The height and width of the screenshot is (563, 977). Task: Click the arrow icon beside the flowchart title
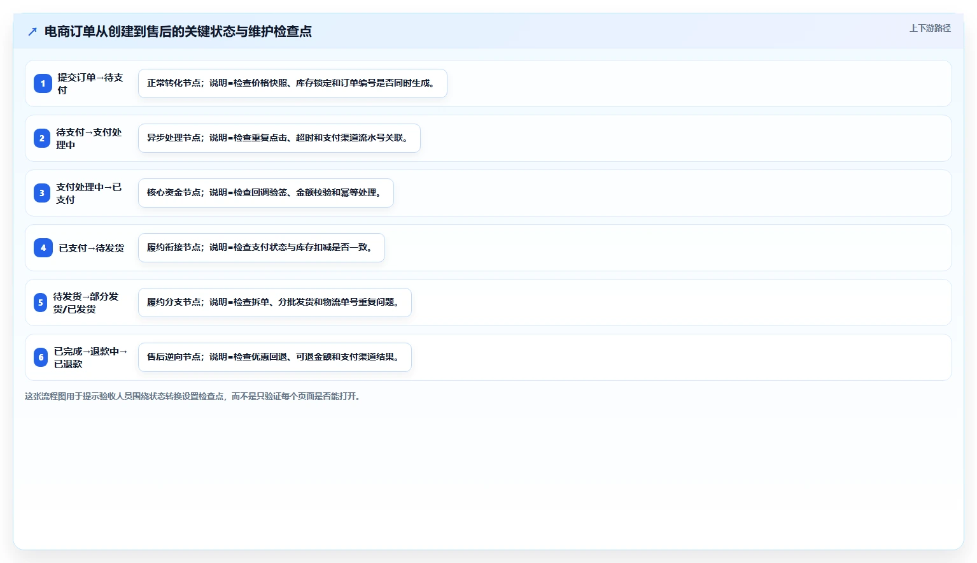[x=32, y=31]
